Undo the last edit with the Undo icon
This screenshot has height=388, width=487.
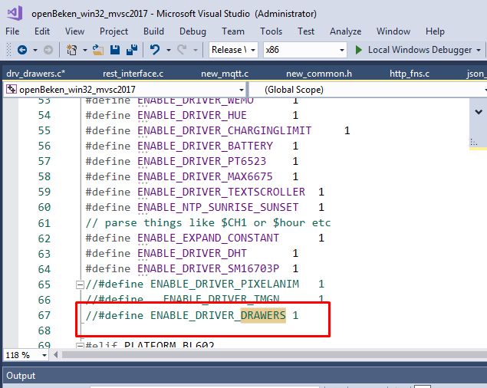click(x=155, y=50)
